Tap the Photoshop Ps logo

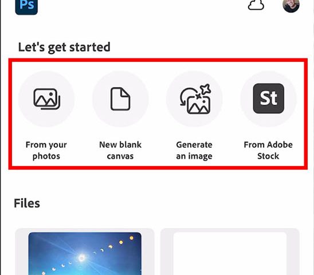26,6
